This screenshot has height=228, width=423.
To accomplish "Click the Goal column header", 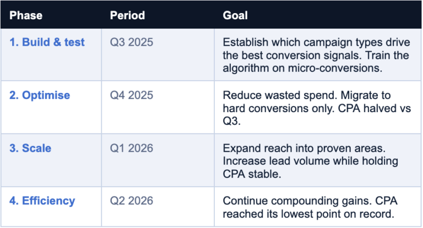I will click(x=235, y=15).
